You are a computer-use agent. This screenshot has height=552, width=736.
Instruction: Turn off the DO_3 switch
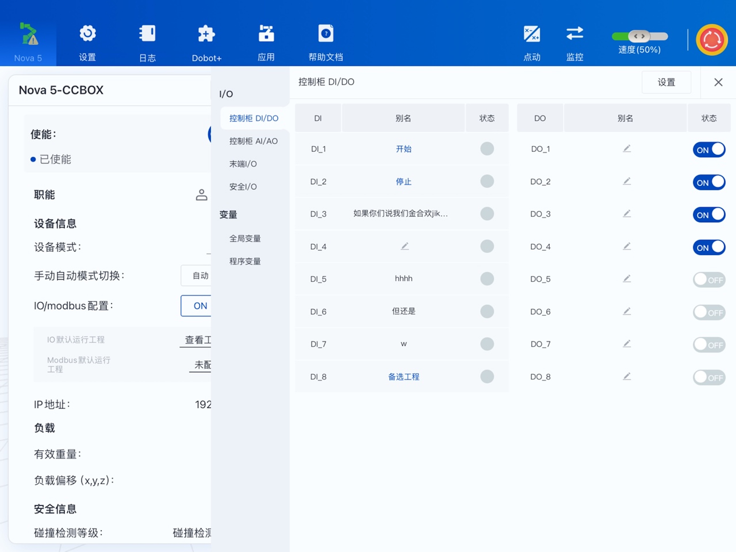tap(709, 215)
